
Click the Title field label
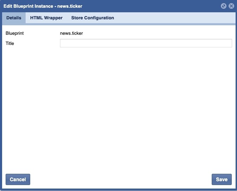click(x=10, y=44)
